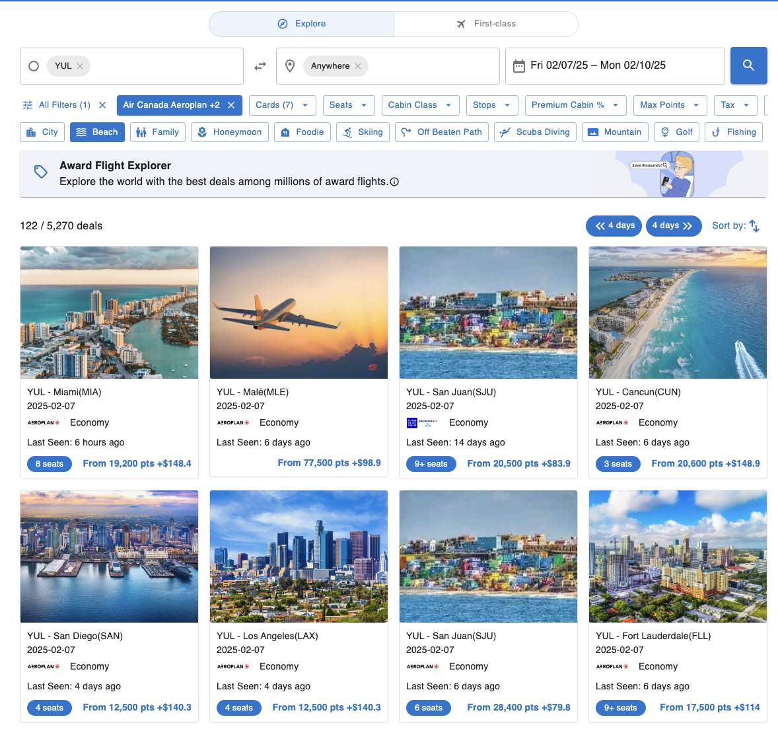Expand the Cards (7) dropdown
778x731 pixels.
click(x=282, y=105)
